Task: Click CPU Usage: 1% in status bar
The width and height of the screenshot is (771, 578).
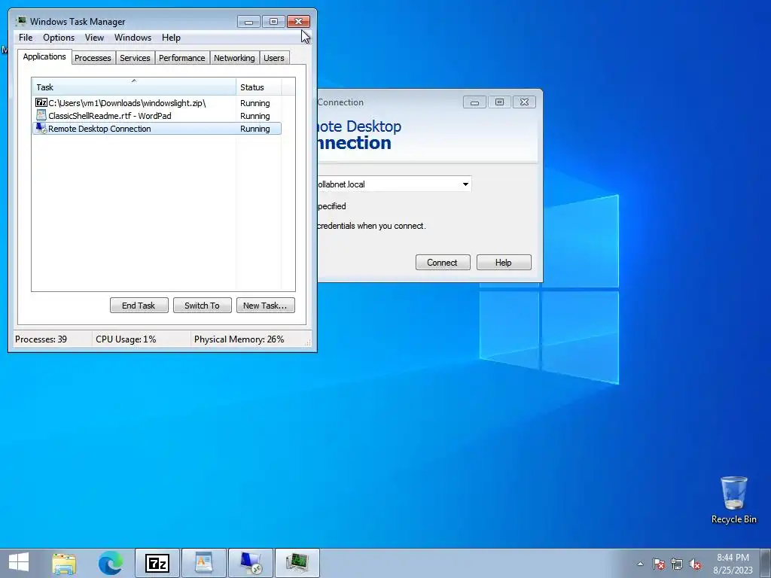Action: tap(126, 339)
